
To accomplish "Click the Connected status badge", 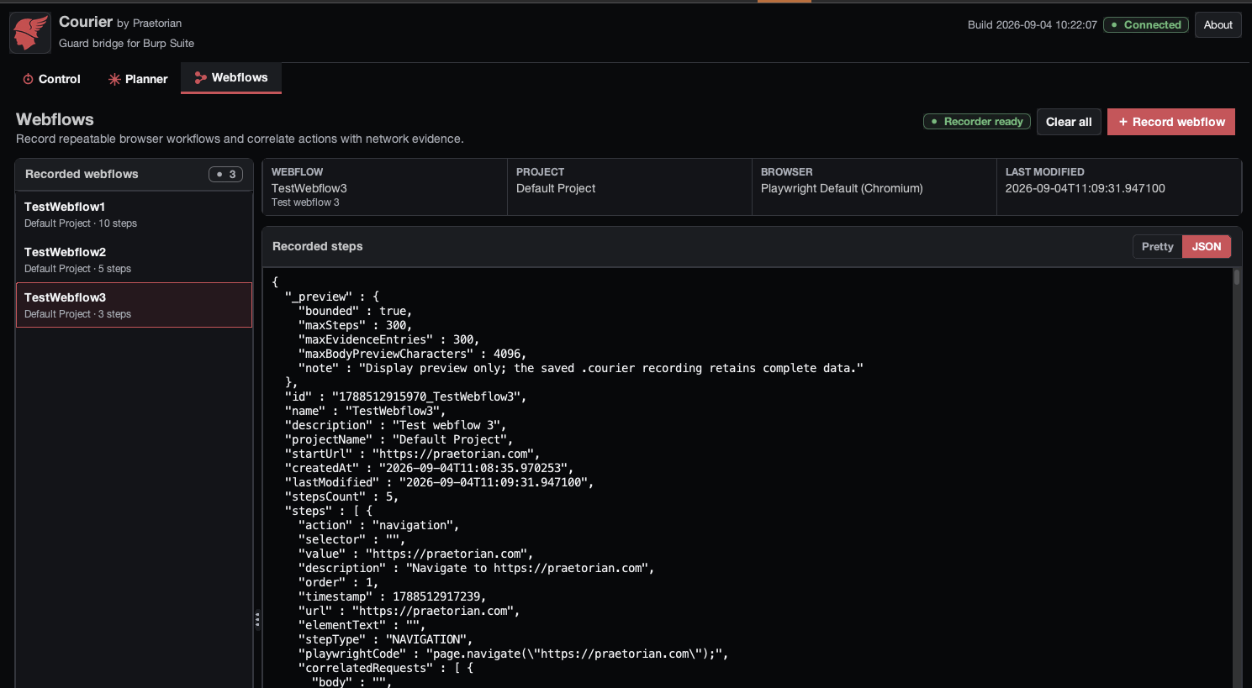I will [1145, 24].
